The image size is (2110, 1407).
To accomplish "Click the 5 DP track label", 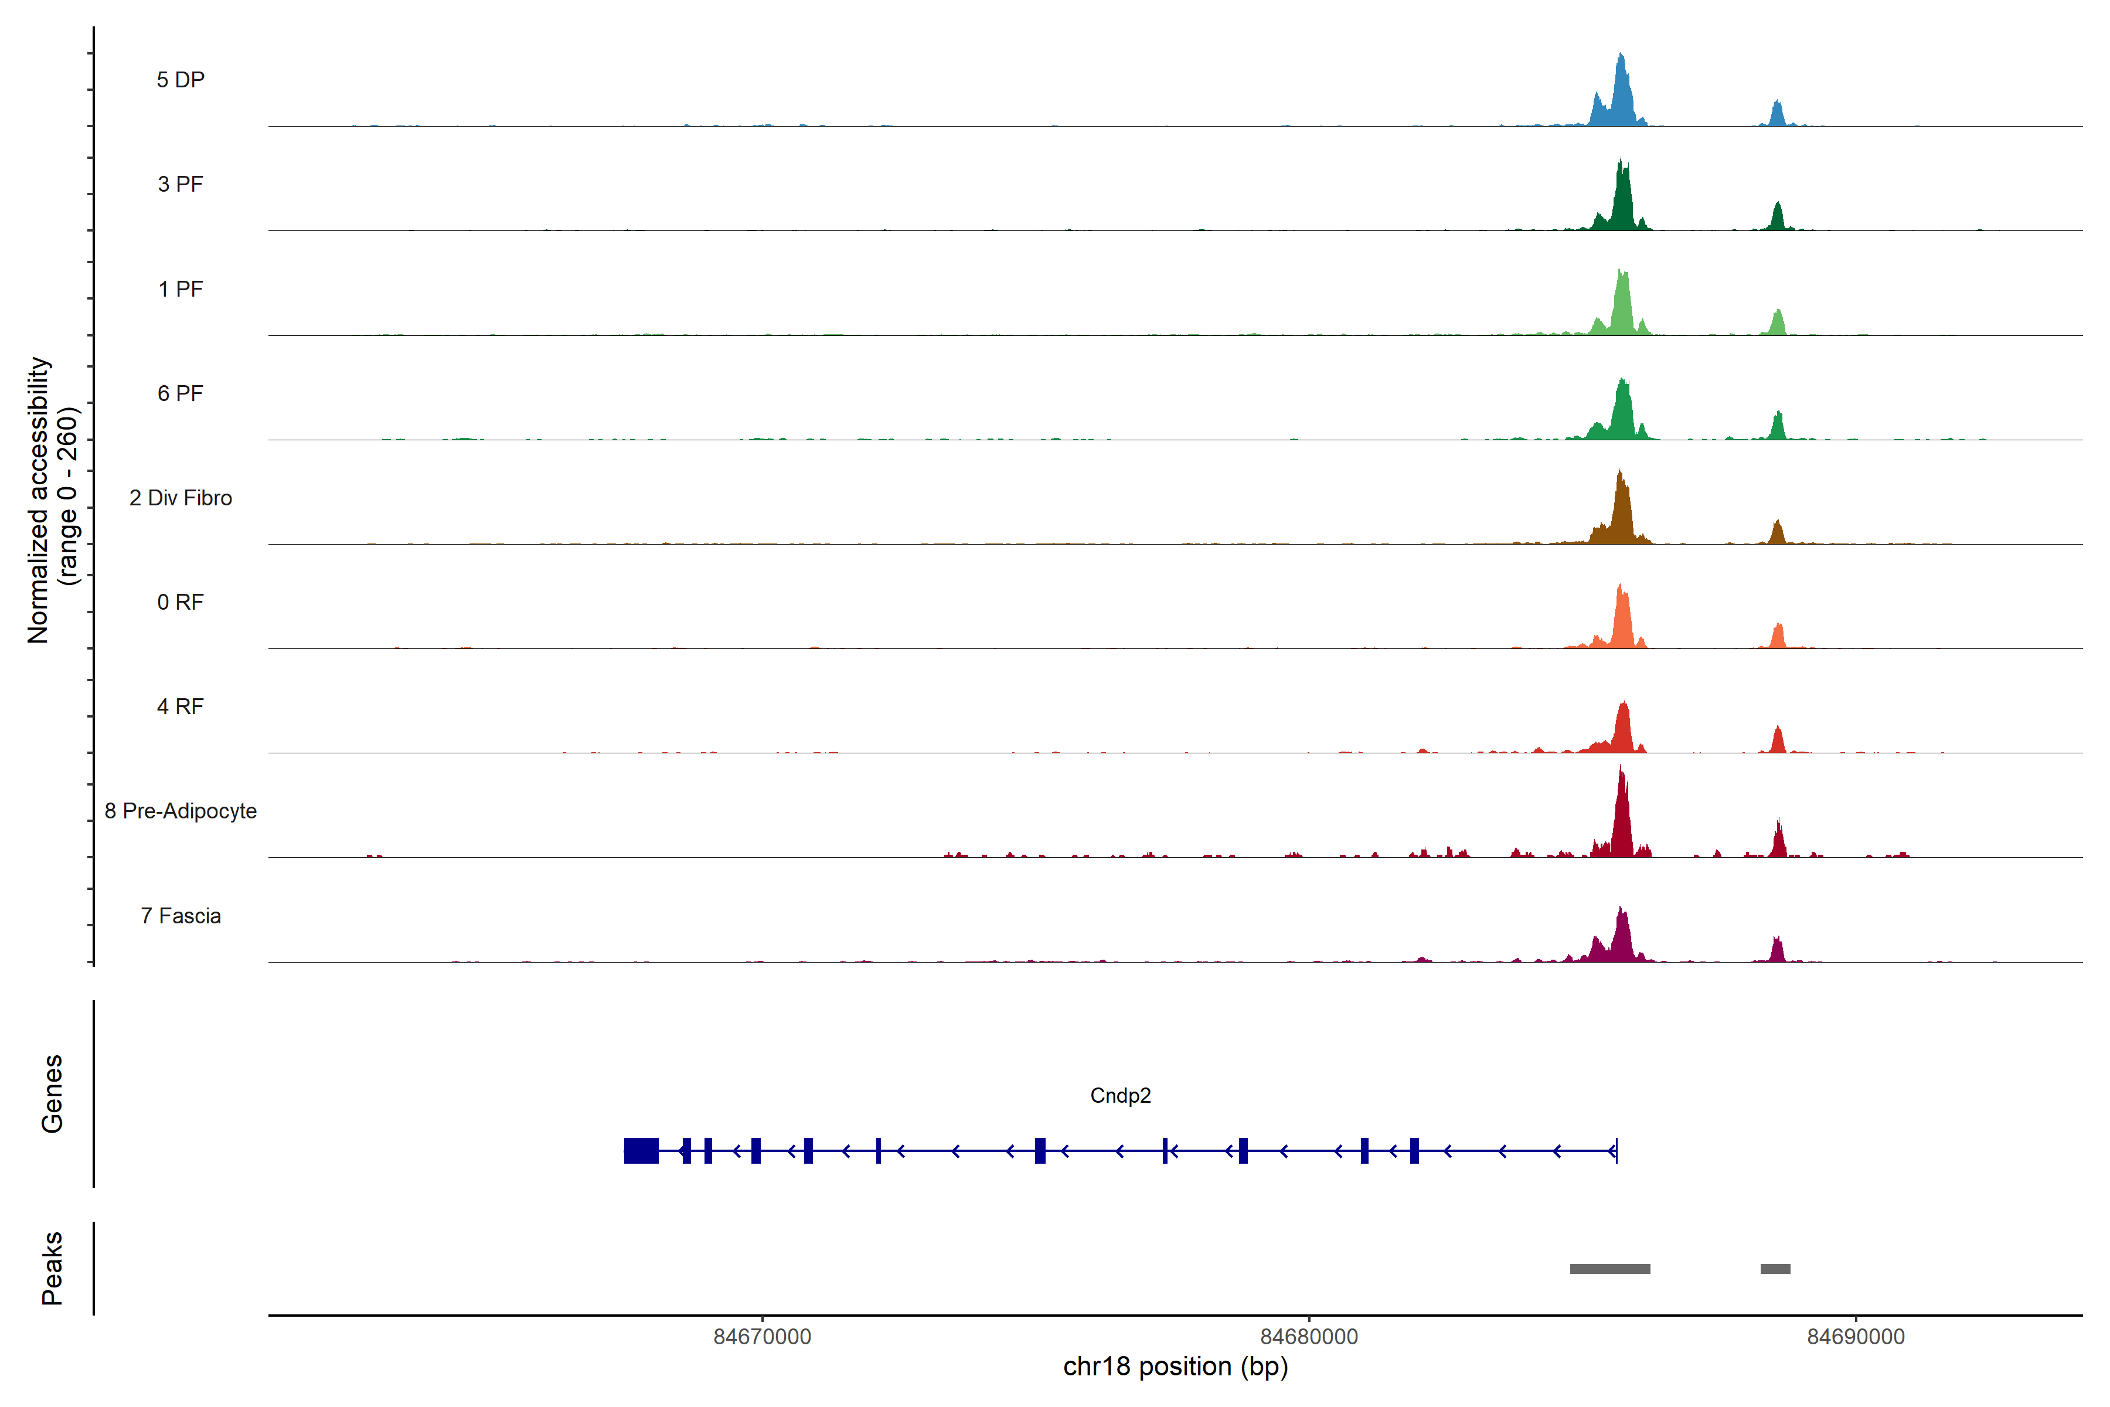I will click(181, 80).
